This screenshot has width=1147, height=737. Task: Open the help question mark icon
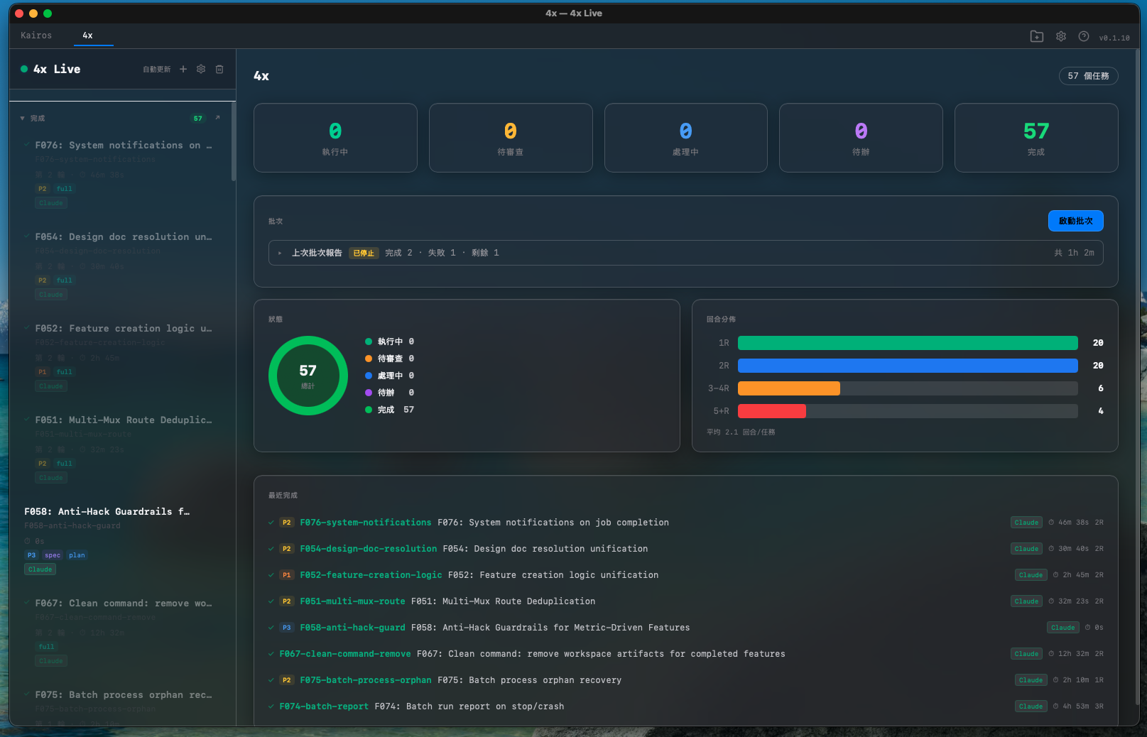click(x=1084, y=36)
